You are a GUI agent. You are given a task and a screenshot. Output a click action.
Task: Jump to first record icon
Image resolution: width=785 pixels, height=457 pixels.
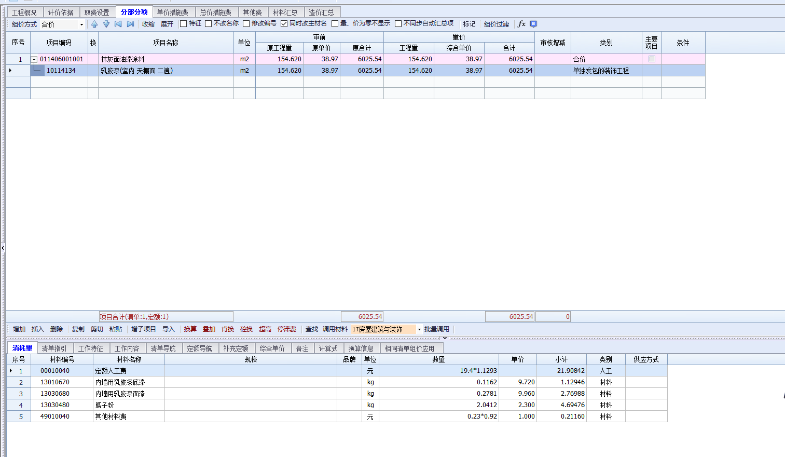(118, 24)
